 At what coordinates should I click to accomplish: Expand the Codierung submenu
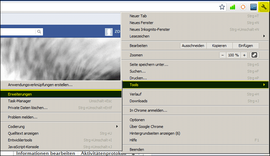pos(61,127)
